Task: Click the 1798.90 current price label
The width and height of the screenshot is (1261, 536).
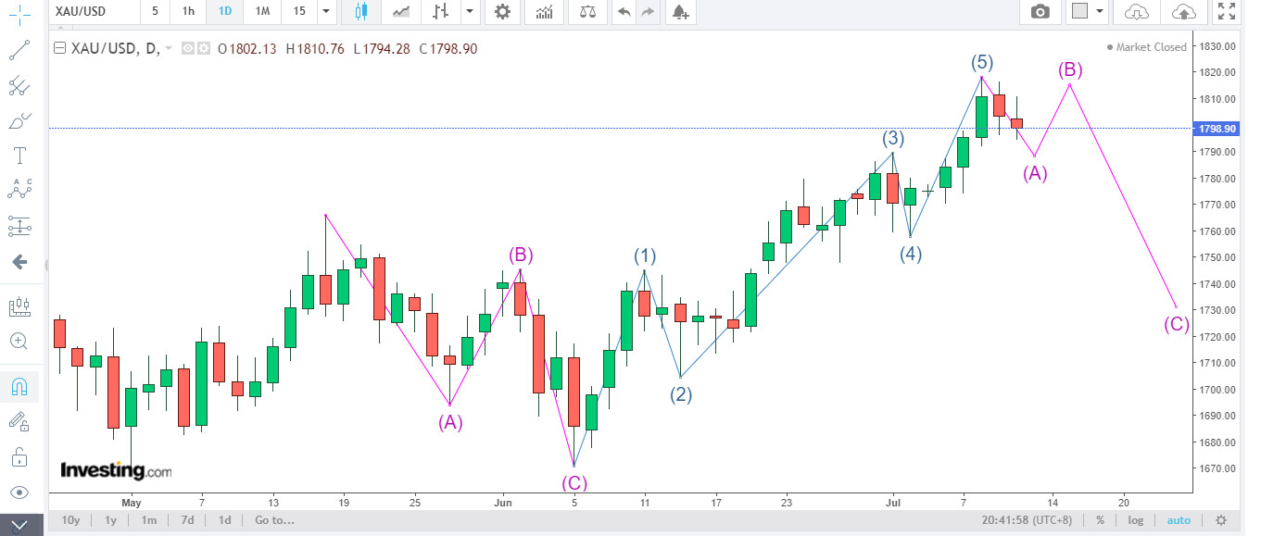Action: (x=1217, y=129)
